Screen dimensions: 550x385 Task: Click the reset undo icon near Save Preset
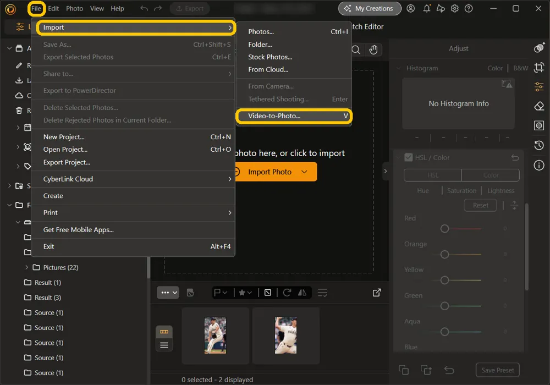449,370
